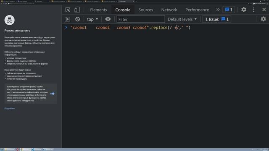Expand more DevTools tabs chevron
This screenshot has width=269, height=151.
pyautogui.click(x=218, y=10)
